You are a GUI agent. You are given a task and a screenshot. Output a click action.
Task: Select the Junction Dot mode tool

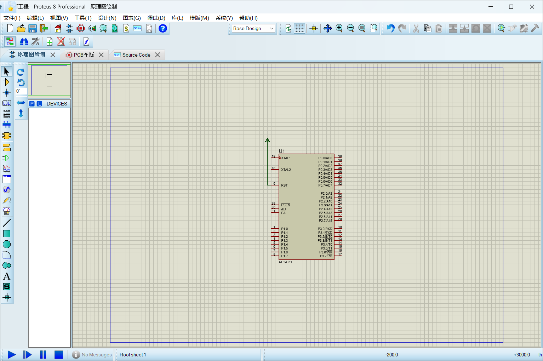(7, 93)
